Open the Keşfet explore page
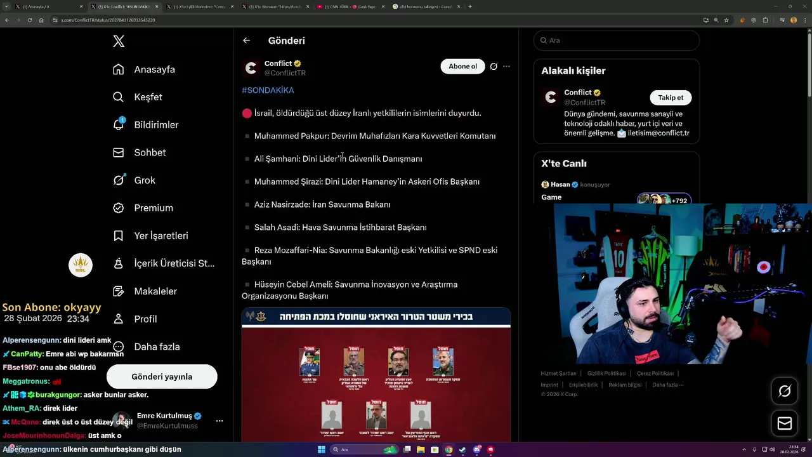This screenshot has width=812, height=457. click(x=138, y=97)
